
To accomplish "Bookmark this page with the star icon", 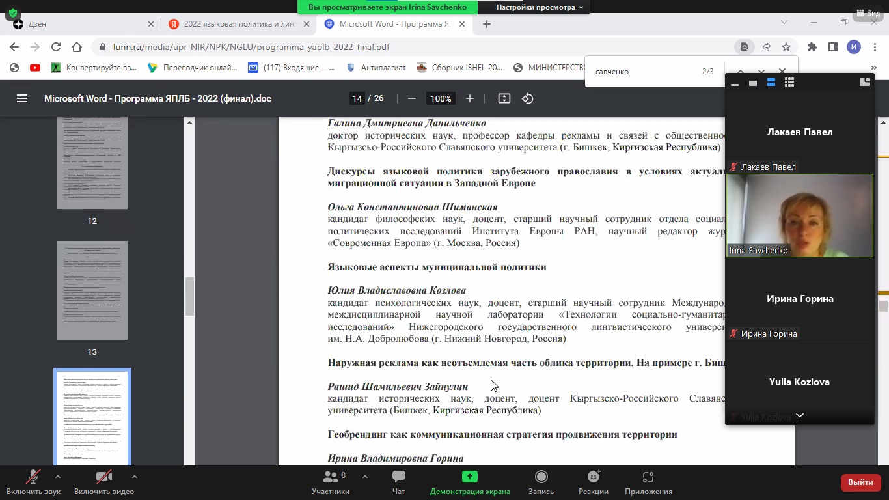I will pyautogui.click(x=786, y=47).
